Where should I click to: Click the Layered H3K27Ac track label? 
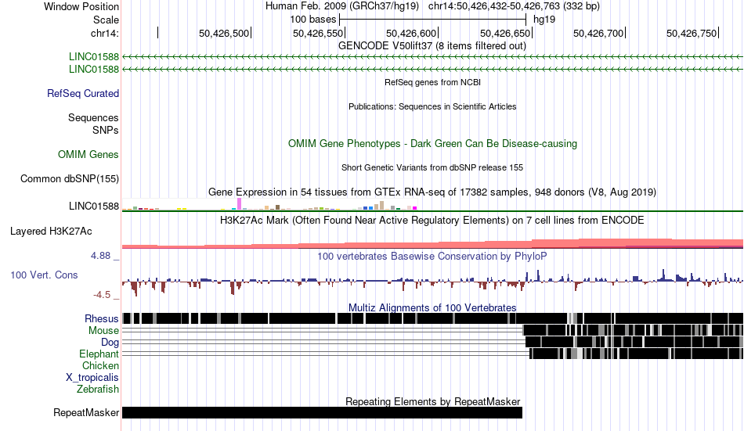51,232
